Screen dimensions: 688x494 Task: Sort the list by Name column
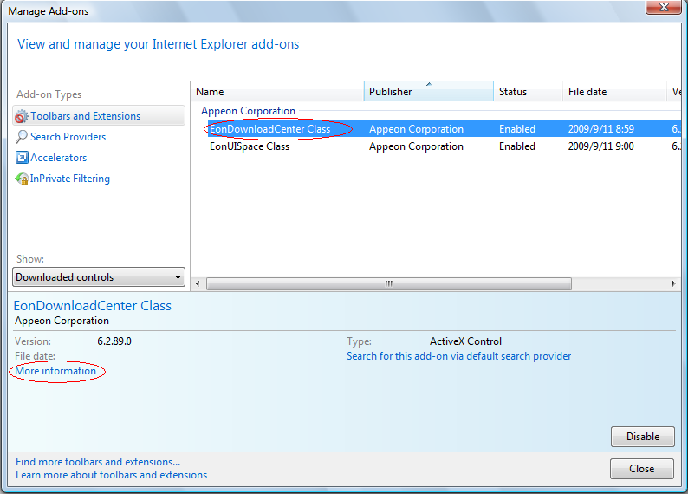(x=277, y=92)
